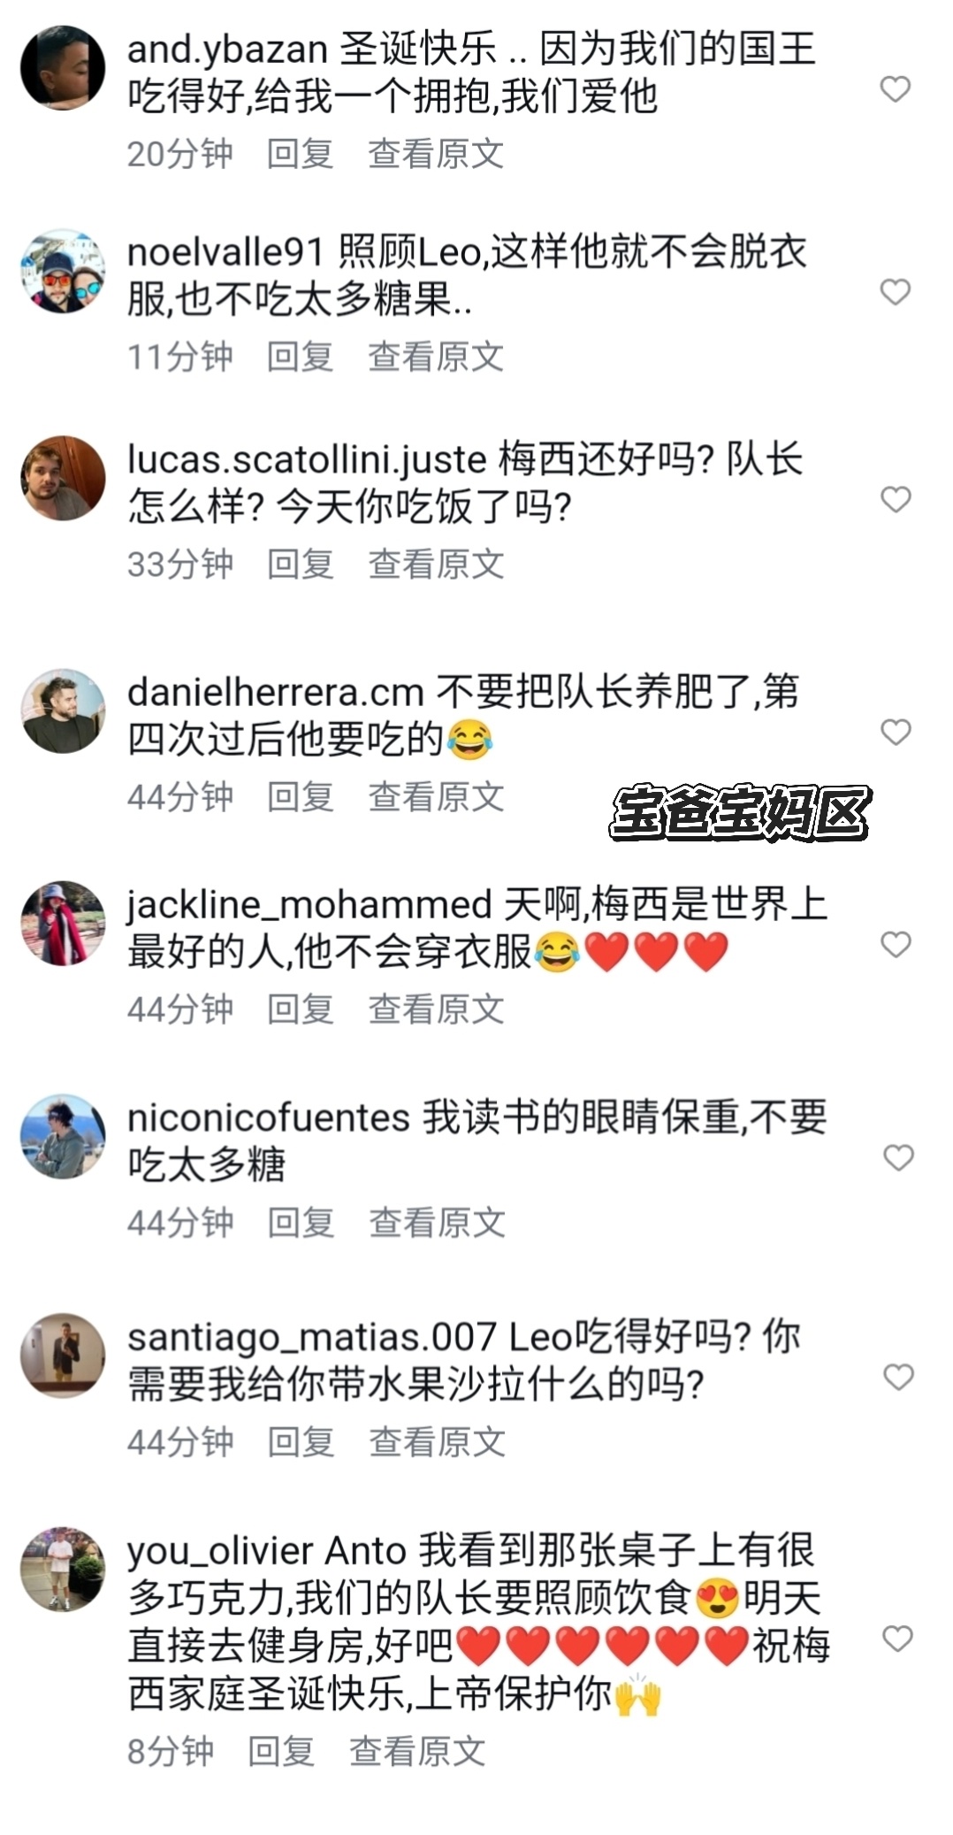Tap heart icon on you_olivier's comment

[898, 1639]
